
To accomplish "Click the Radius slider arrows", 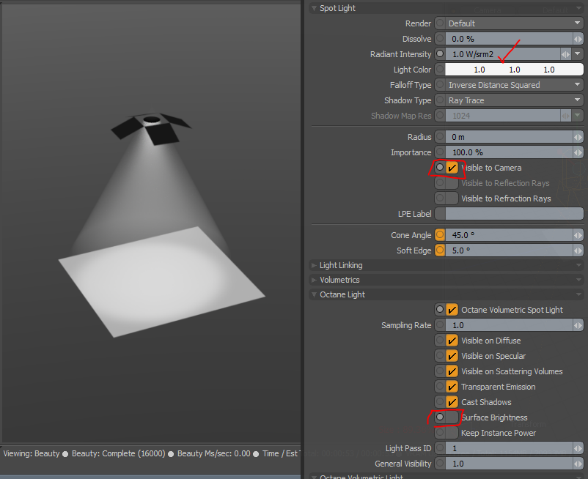I will pos(578,137).
